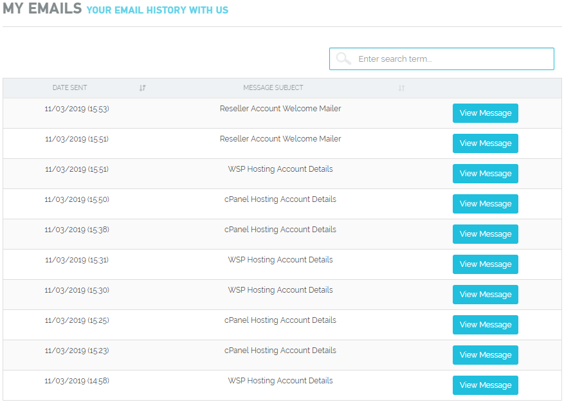Screen dimensions: 564x402
Task: Focus the Enter search term field
Action: 442,59
